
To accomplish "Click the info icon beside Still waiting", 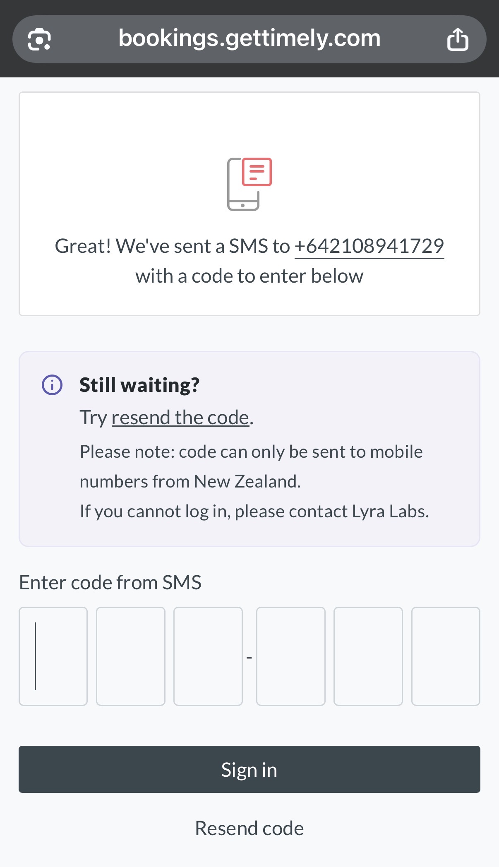I will [52, 385].
